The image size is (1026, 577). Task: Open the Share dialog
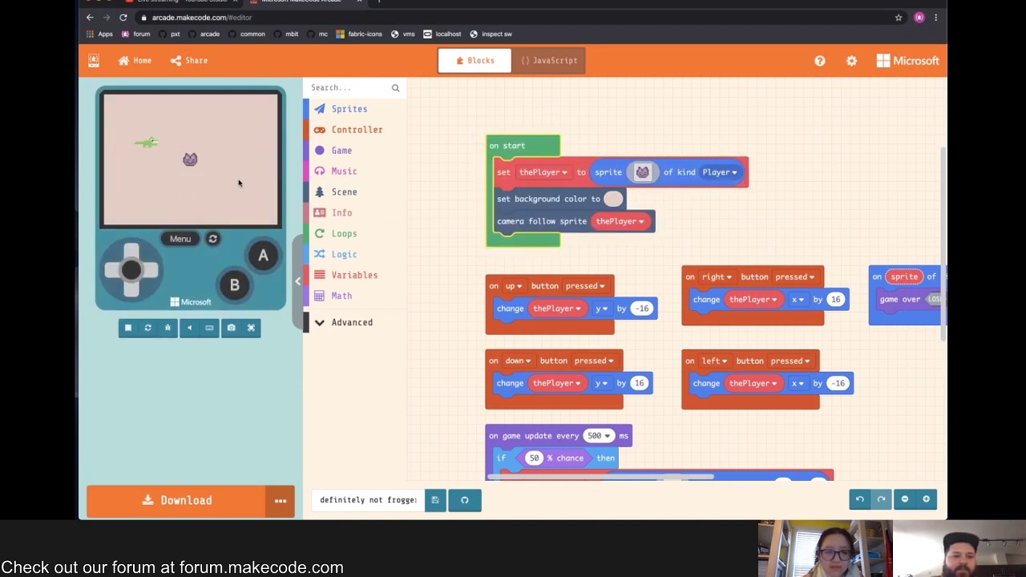pos(189,61)
